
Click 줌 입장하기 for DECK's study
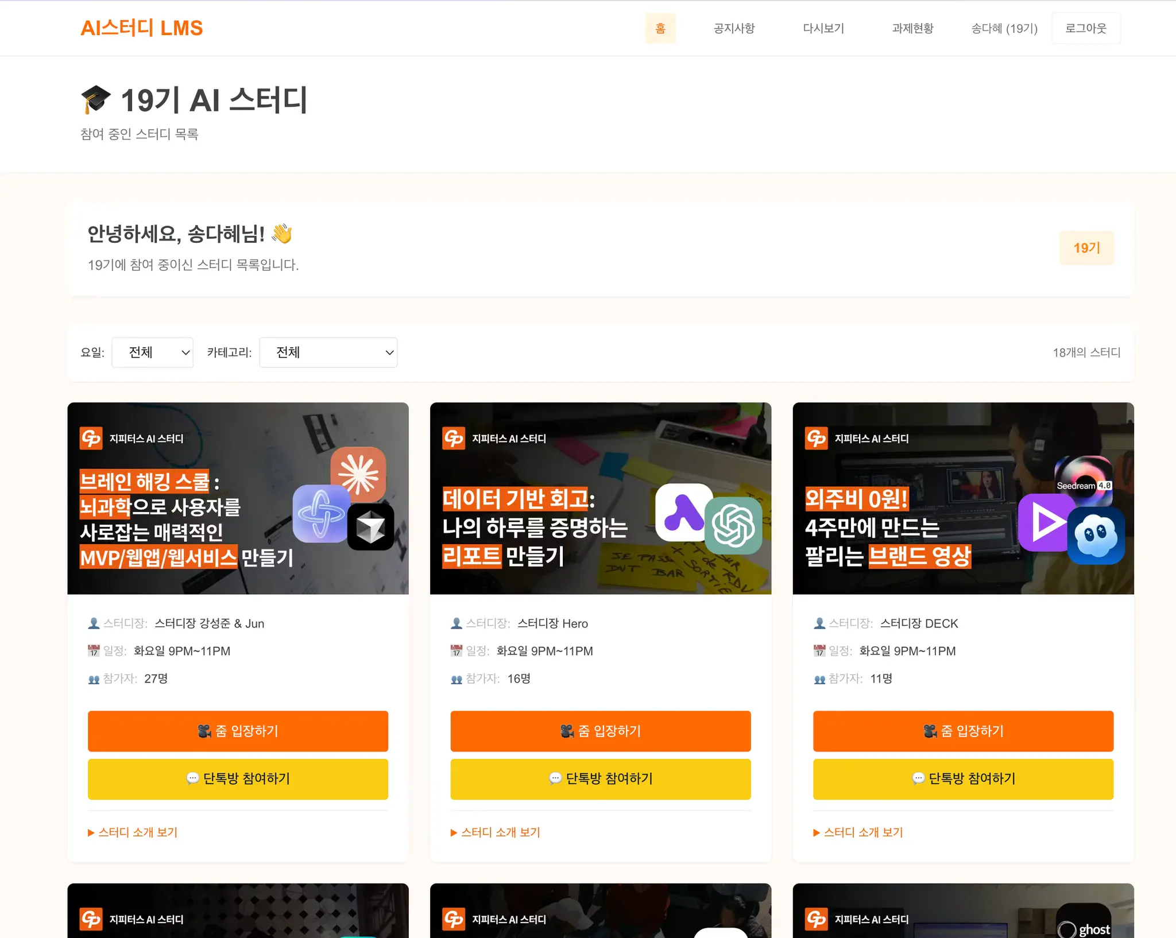pos(963,731)
